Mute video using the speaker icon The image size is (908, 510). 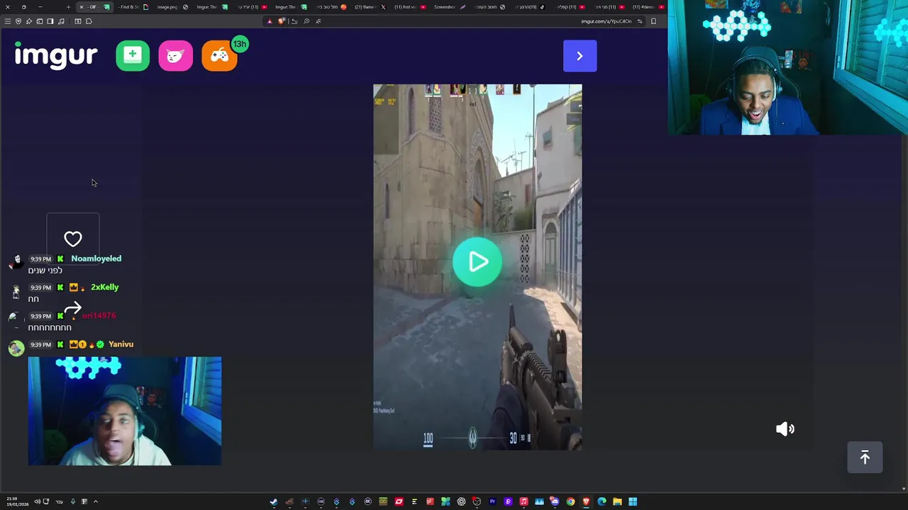tap(785, 429)
